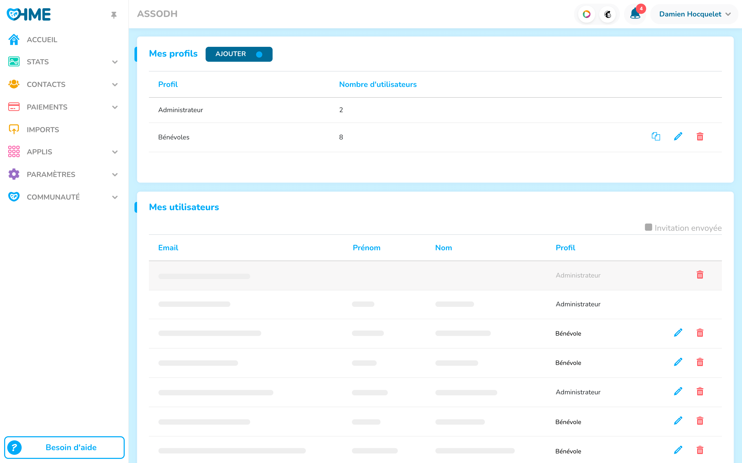Expand the STATS menu chevron
Screen dimensions: 742x463
pyautogui.click(x=115, y=62)
